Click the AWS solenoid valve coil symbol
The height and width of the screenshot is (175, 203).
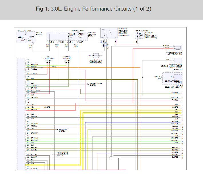pos(178,48)
